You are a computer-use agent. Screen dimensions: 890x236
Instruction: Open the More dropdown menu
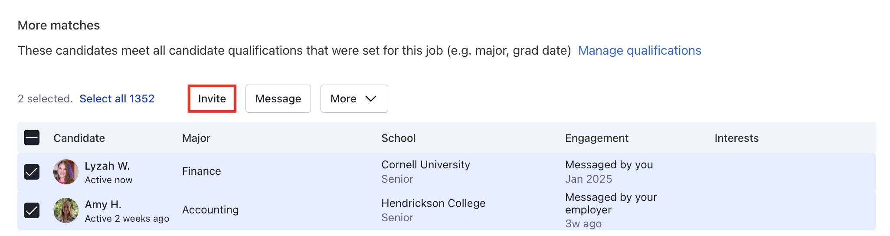pos(354,98)
